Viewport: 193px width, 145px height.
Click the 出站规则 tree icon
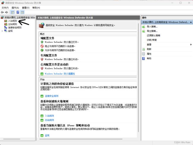(x=6, y=24)
